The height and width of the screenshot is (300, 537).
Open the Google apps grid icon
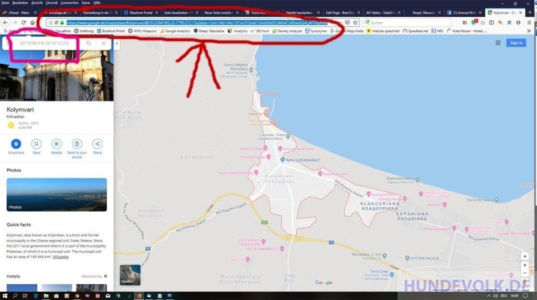(x=498, y=43)
